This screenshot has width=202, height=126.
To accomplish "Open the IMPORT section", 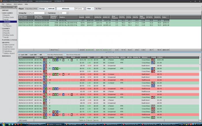I will click(5, 10).
